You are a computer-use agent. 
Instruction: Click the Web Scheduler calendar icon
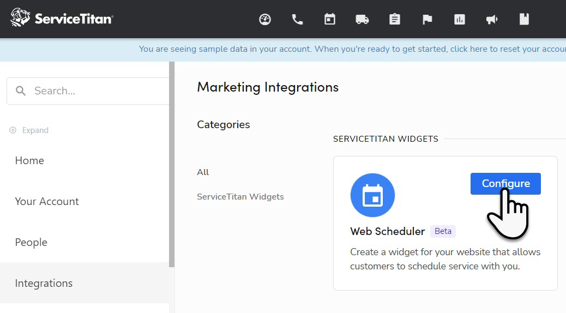pos(372,195)
